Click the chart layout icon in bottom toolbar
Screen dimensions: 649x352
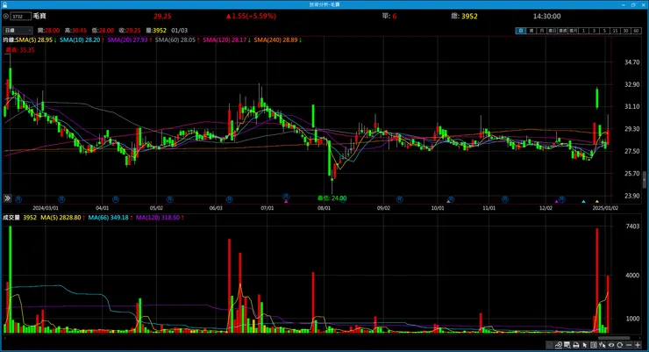click(x=550, y=345)
